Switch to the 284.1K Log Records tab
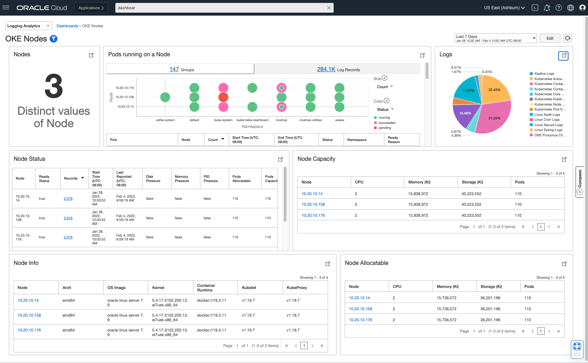 click(x=338, y=69)
